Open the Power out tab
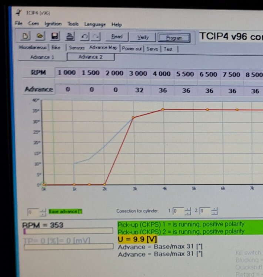Image resolution: width=263 pixels, height=277 pixels. pos(131,49)
